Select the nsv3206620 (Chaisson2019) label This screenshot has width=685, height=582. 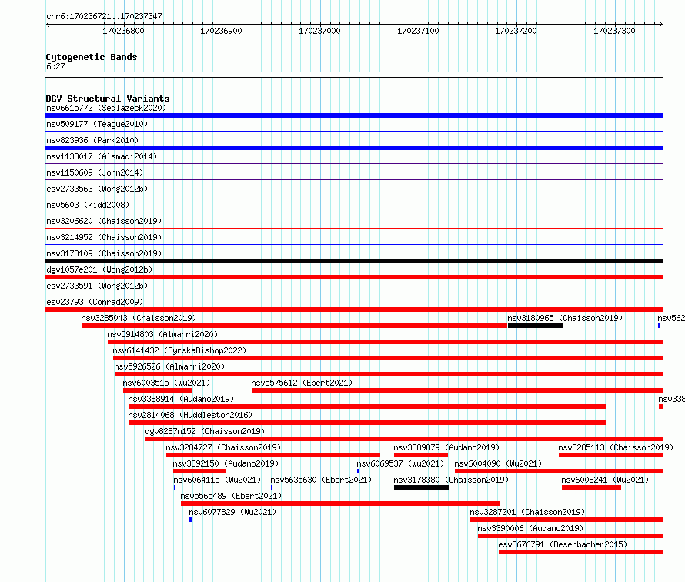tap(104, 221)
